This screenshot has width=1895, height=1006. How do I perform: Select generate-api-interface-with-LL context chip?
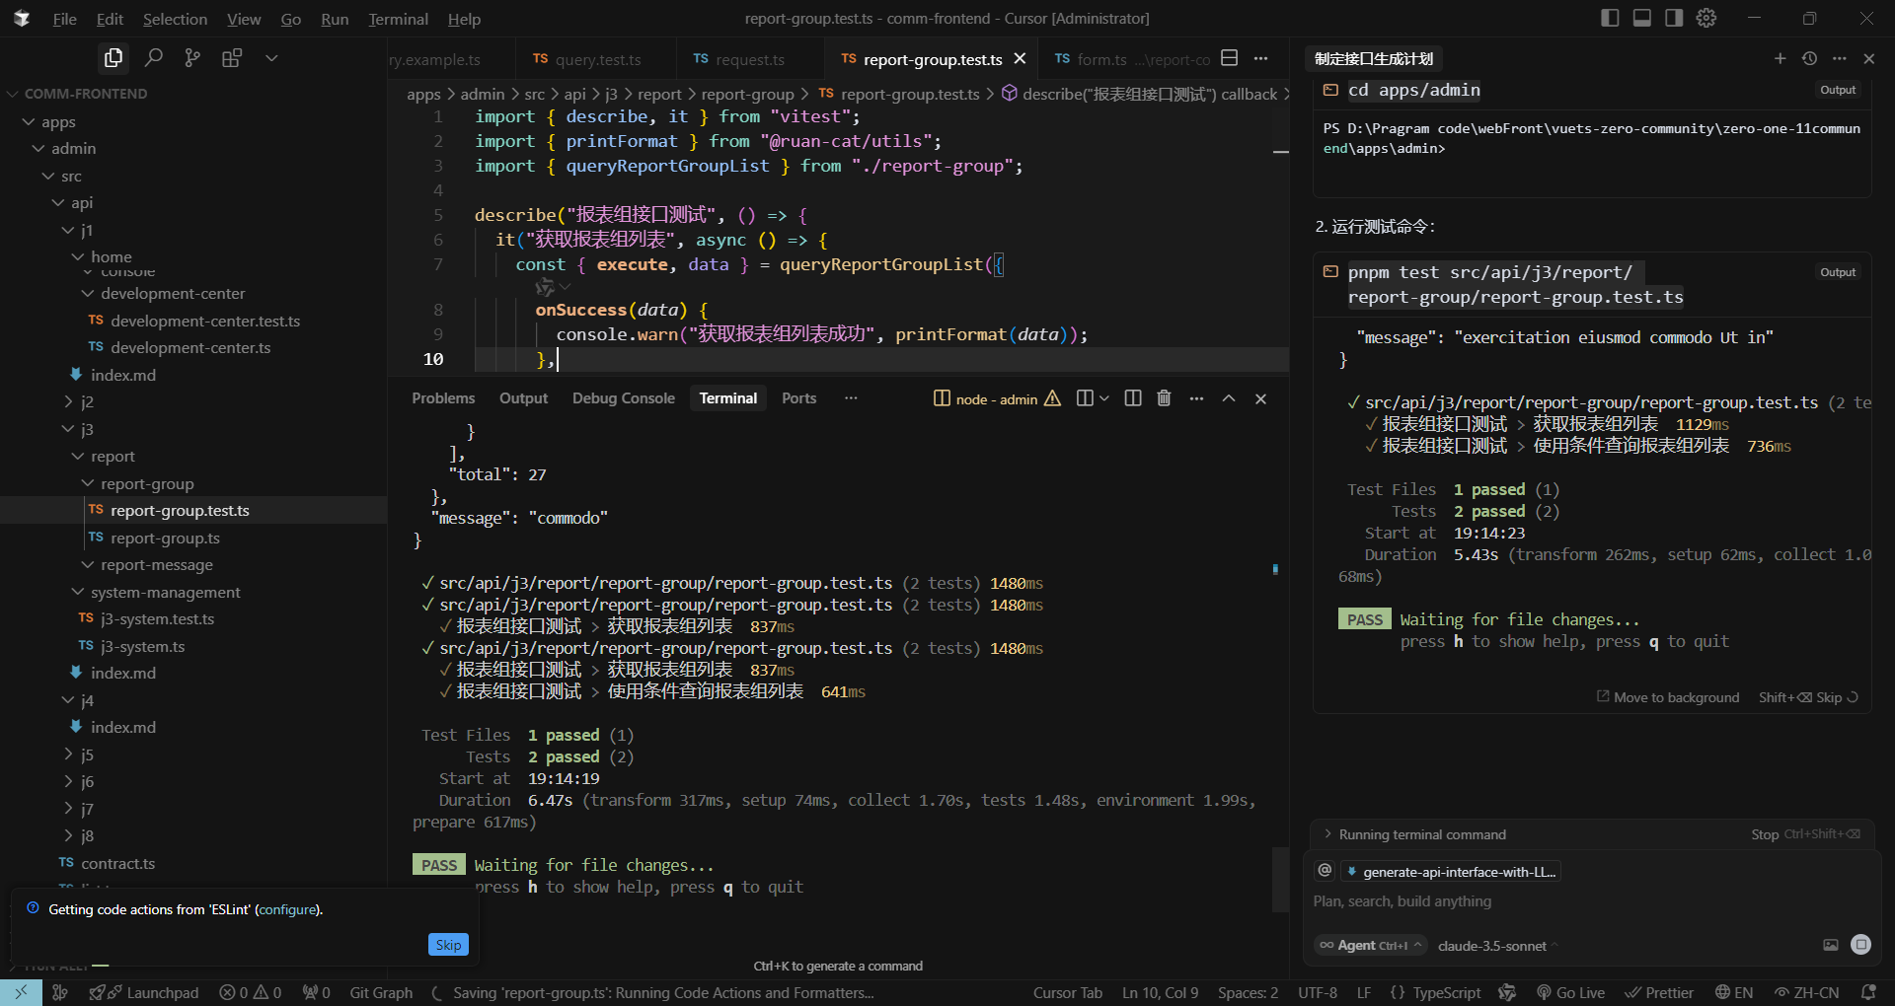tap(1452, 872)
